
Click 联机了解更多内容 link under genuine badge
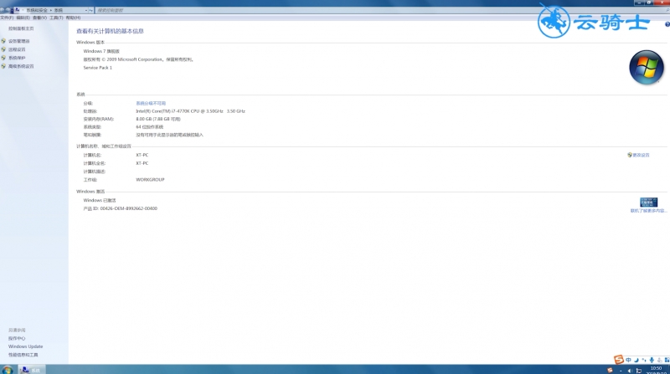pyautogui.click(x=648, y=211)
